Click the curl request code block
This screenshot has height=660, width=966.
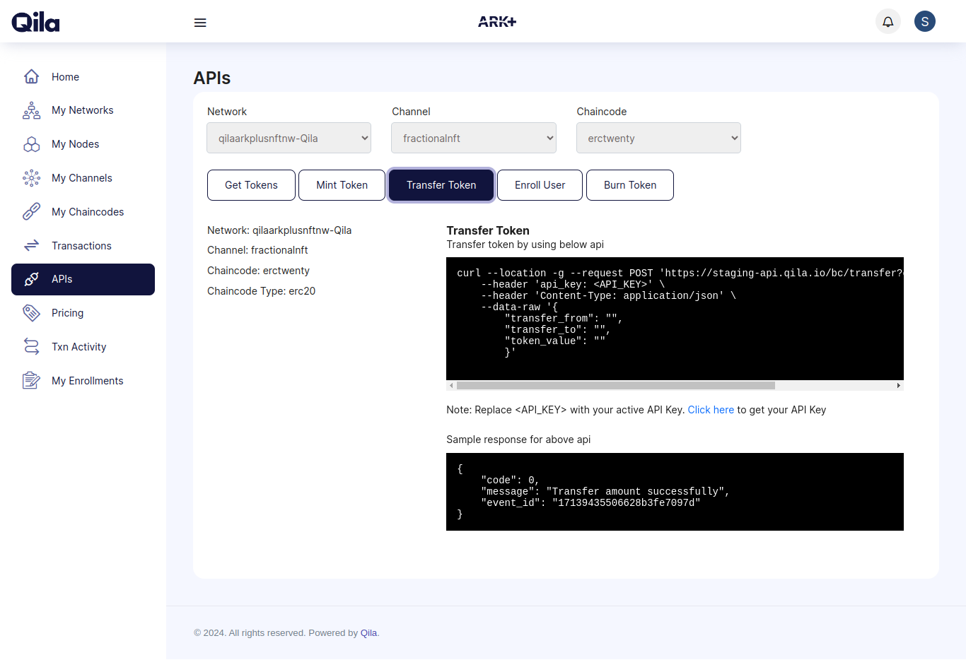point(675,319)
